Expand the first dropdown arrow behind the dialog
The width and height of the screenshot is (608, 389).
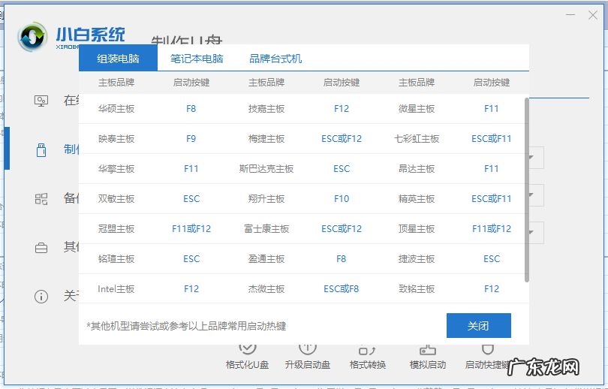click(x=531, y=158)
